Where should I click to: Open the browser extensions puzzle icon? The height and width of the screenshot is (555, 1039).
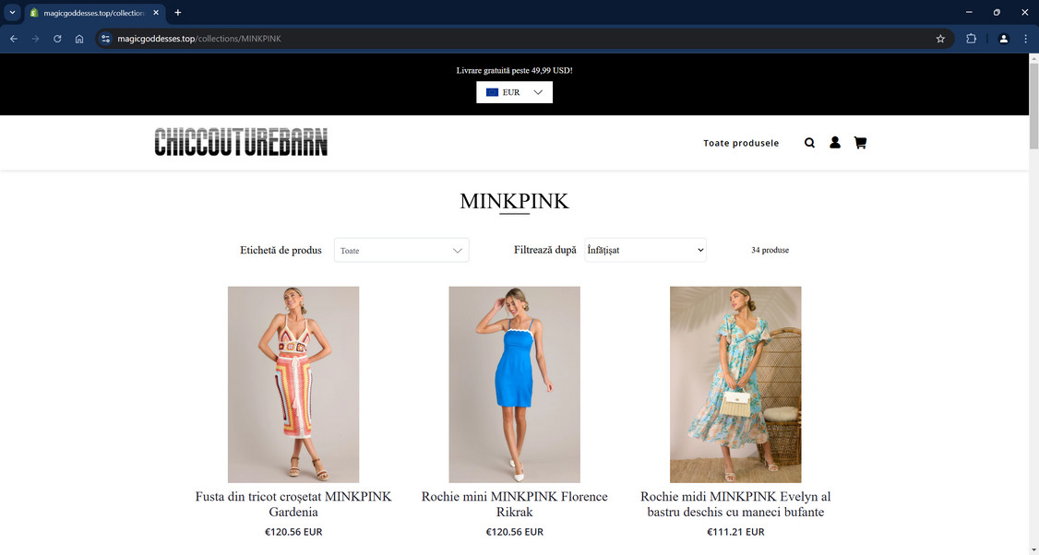pos(971,39)
